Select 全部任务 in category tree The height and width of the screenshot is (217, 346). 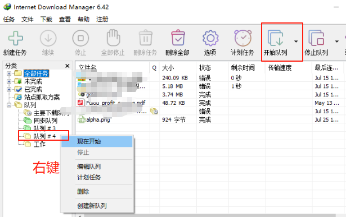(x=36, y=73)
